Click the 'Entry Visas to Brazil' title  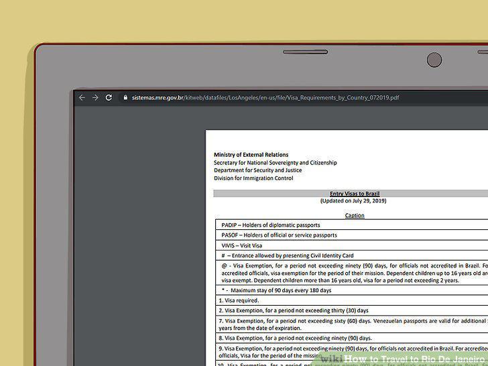click(355, 194)
